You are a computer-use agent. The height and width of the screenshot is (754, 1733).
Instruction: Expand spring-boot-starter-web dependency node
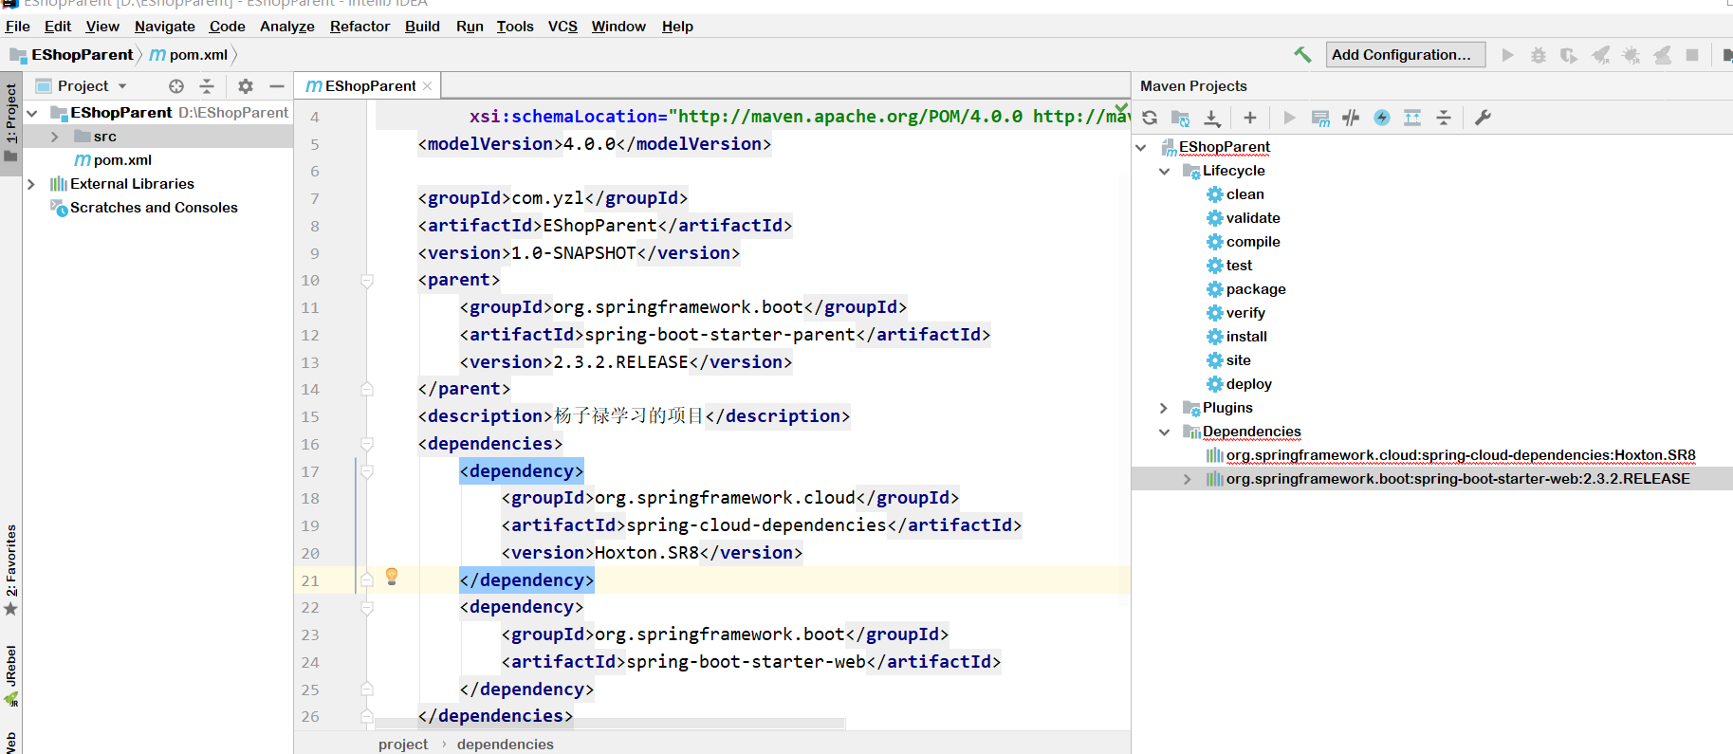click(x=1188, y=479)
